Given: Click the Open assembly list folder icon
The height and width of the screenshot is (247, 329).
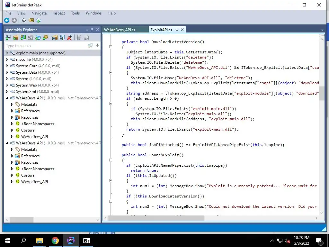Looking at the screenshot, I should click(55, 37).
